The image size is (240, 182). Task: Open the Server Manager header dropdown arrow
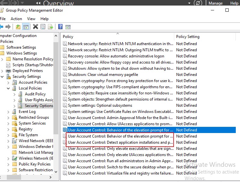coord(189,3)
